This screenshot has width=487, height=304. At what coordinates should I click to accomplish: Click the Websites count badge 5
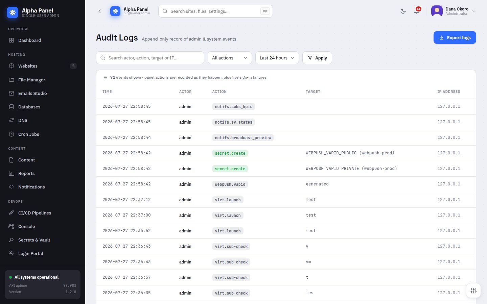click(73, 66)
